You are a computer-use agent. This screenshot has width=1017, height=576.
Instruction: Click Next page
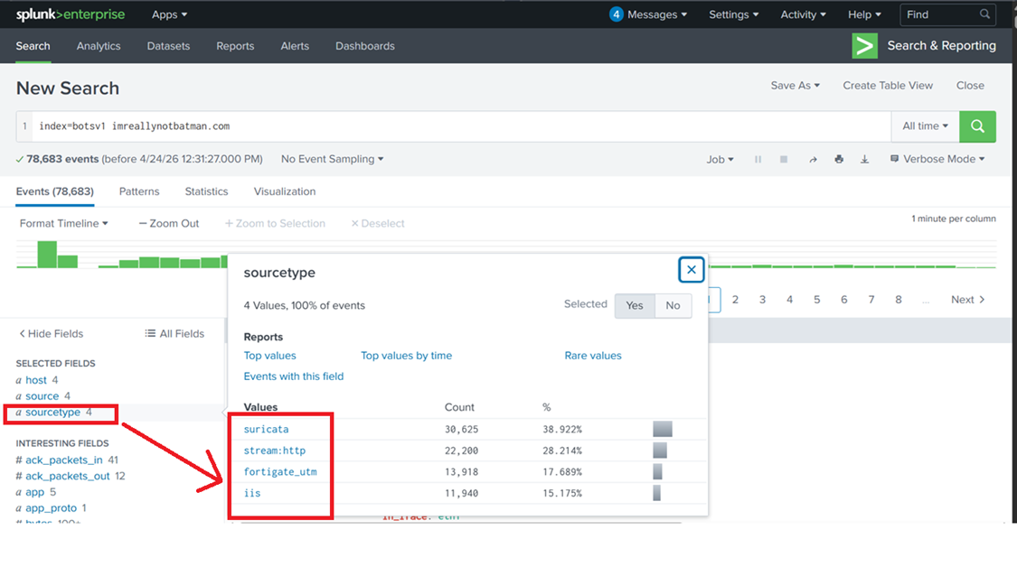coord(967,300)
